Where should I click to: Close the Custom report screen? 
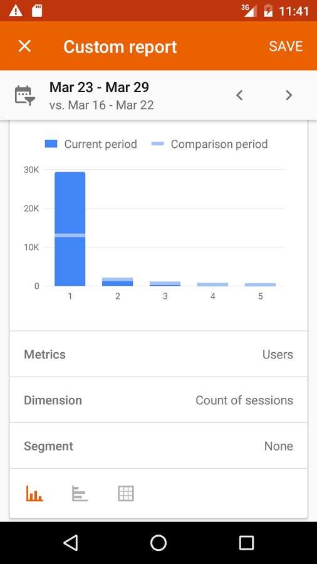(25, 46)
